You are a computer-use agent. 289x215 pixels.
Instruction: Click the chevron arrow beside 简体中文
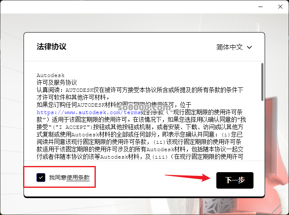[249, 47]
